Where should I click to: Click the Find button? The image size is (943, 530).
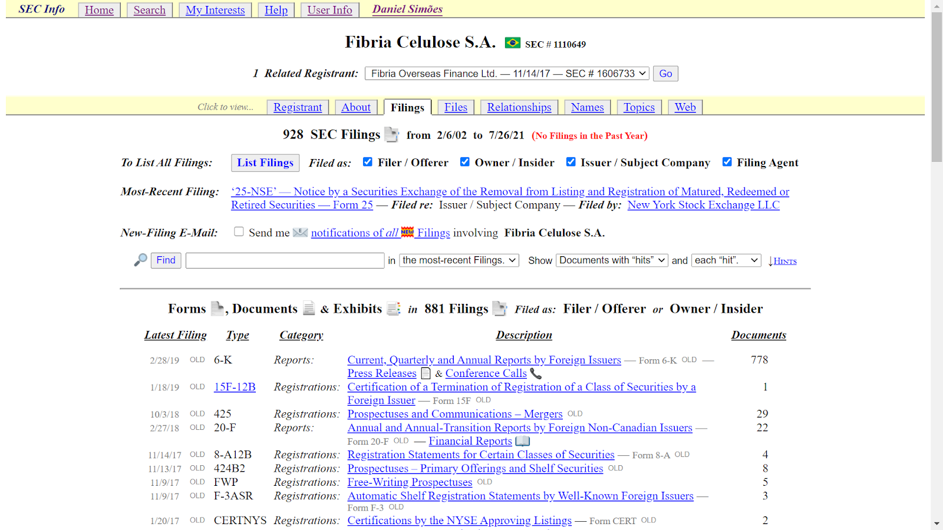click(166, 260)
